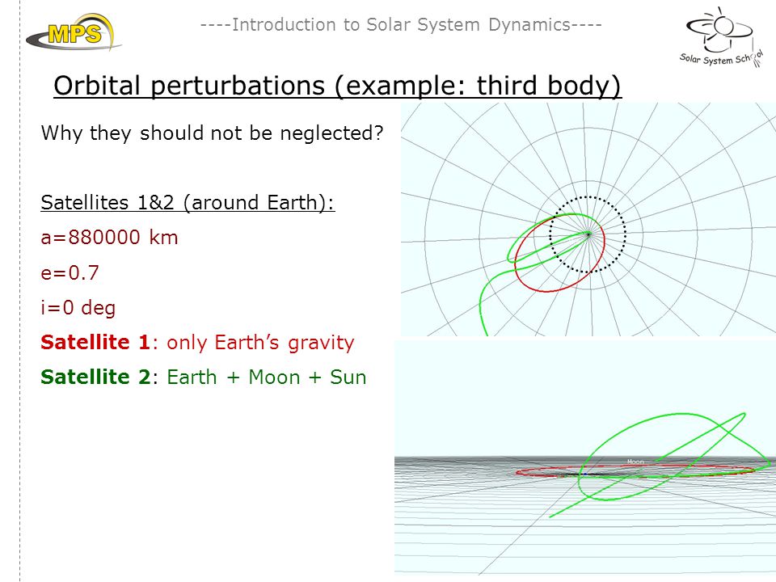Image resolution: width=776 pixels, height=582 pixels.
Task: Select the header 'Introduction to Solar System Dynamics'
Action: coord(401,25)
